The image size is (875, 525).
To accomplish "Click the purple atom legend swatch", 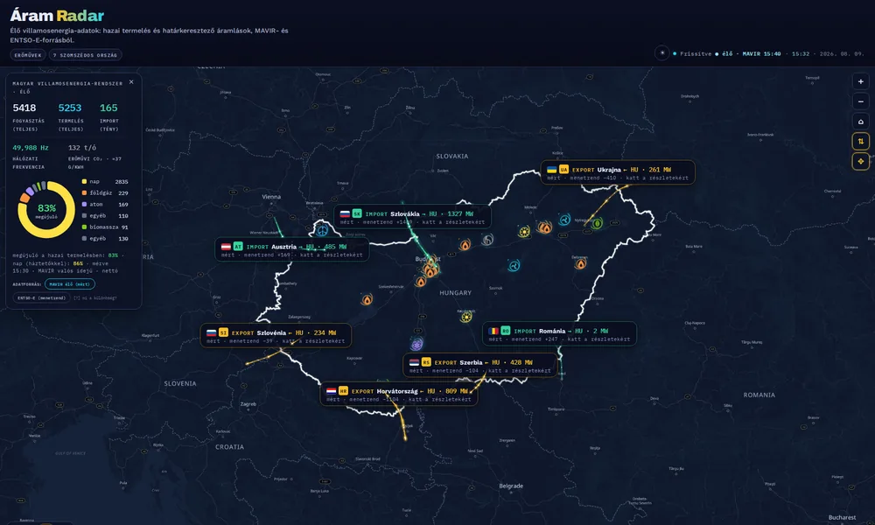I will [84, 204].
